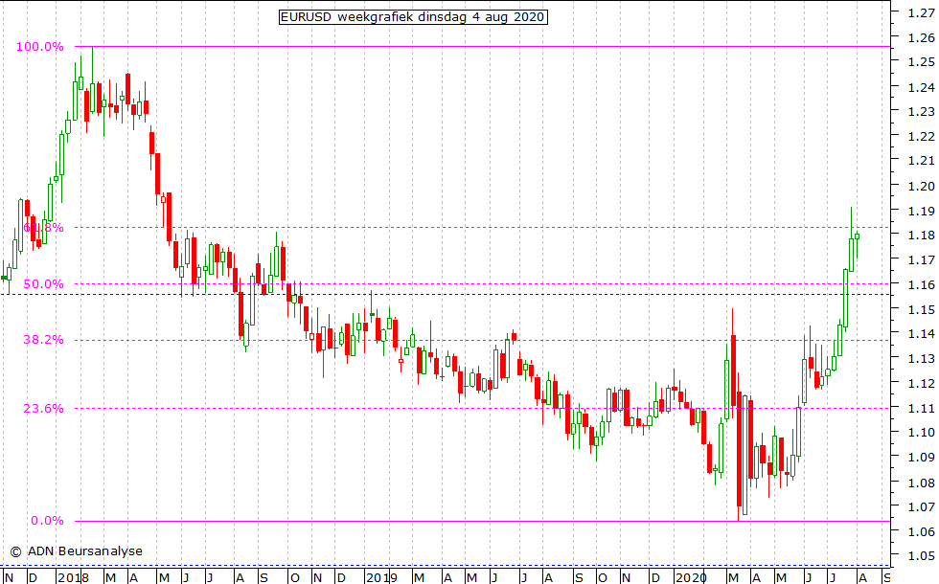The image size is (939, 584).
Task: Select the 100.0% Fibonacci level label
Action: coord(39,47)
